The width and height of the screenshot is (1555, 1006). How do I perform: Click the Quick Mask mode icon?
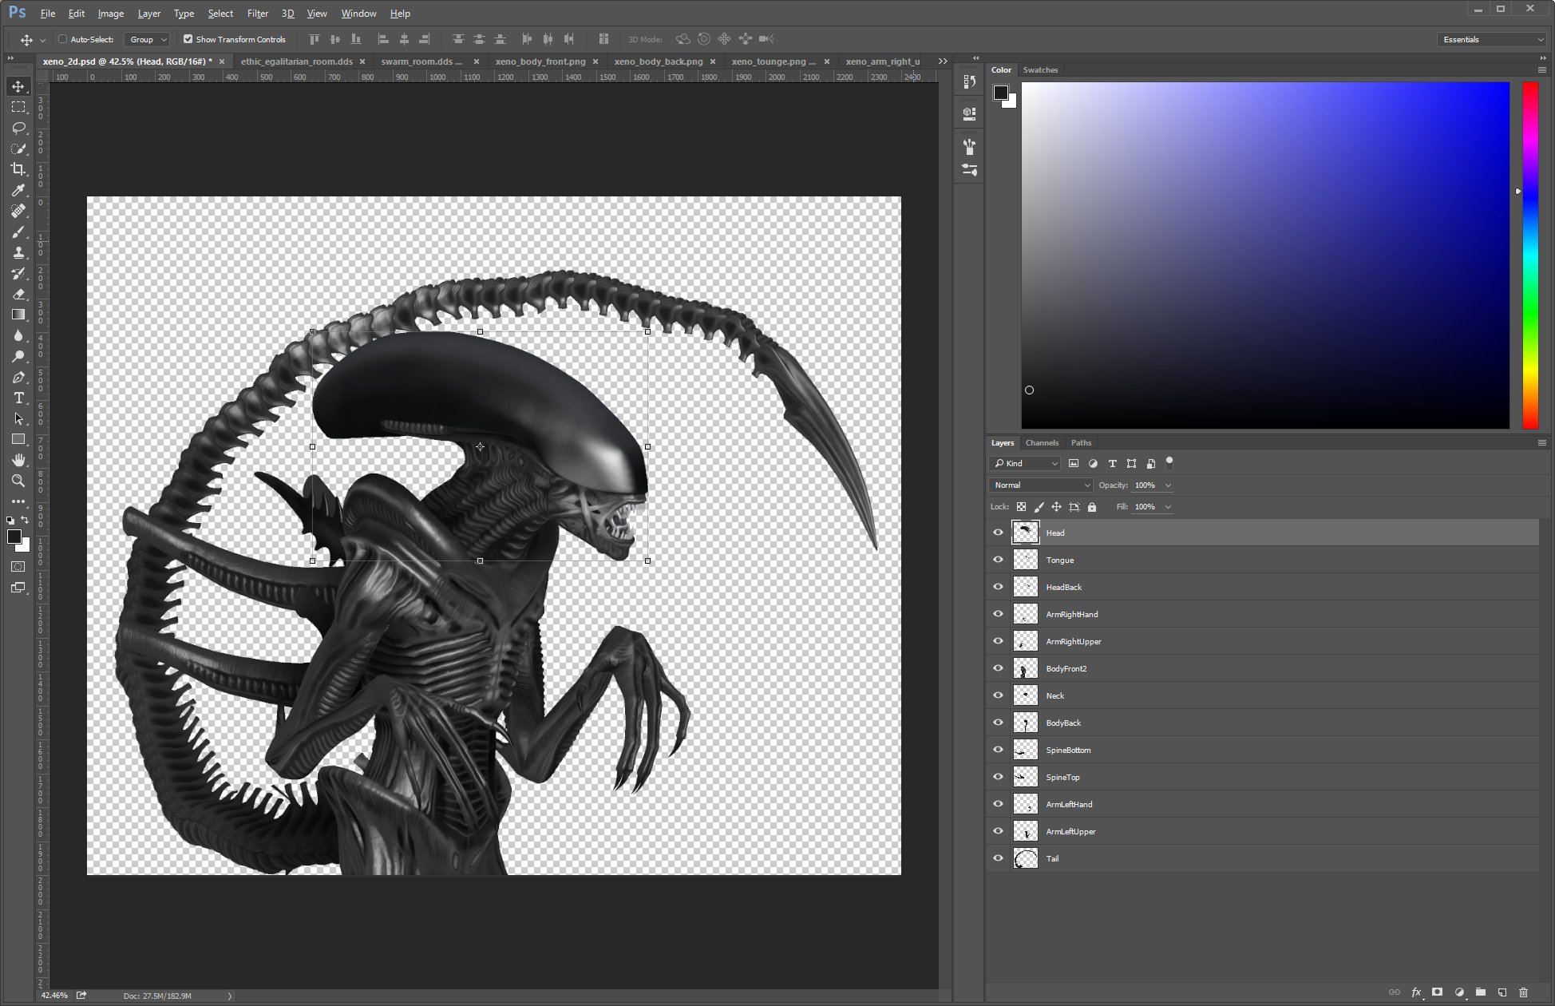18,567
